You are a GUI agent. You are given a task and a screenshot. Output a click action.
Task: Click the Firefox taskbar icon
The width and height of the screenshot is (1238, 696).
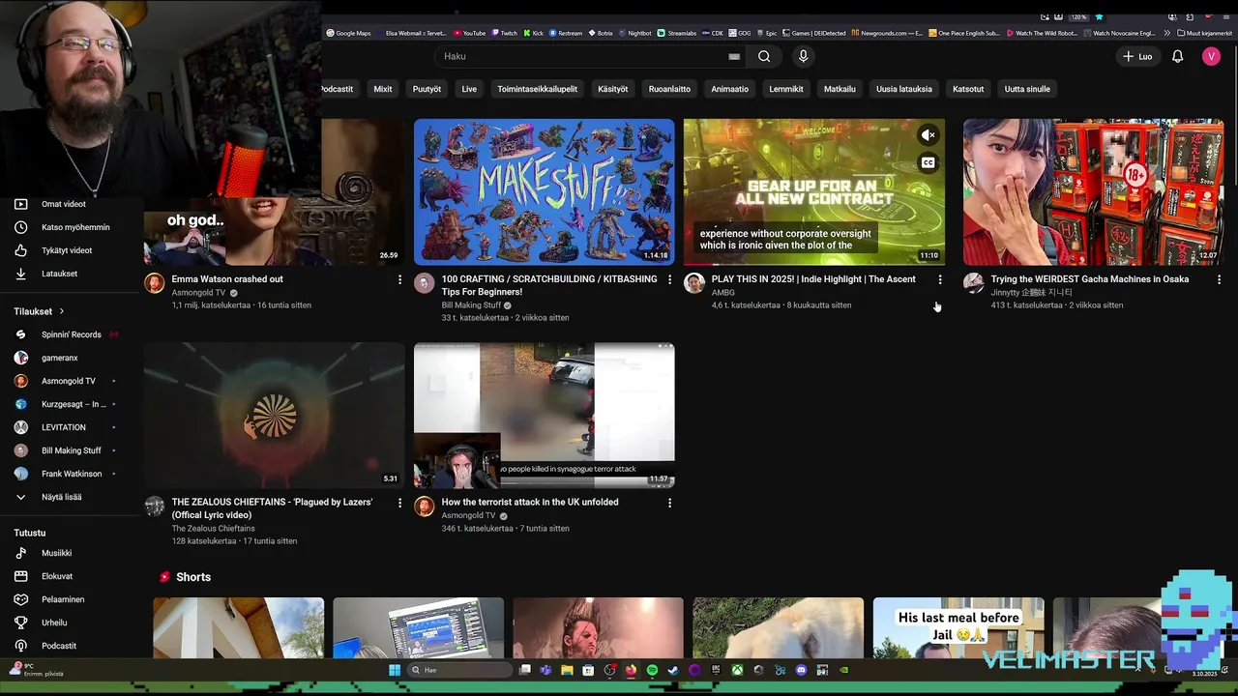click(631, 670)
